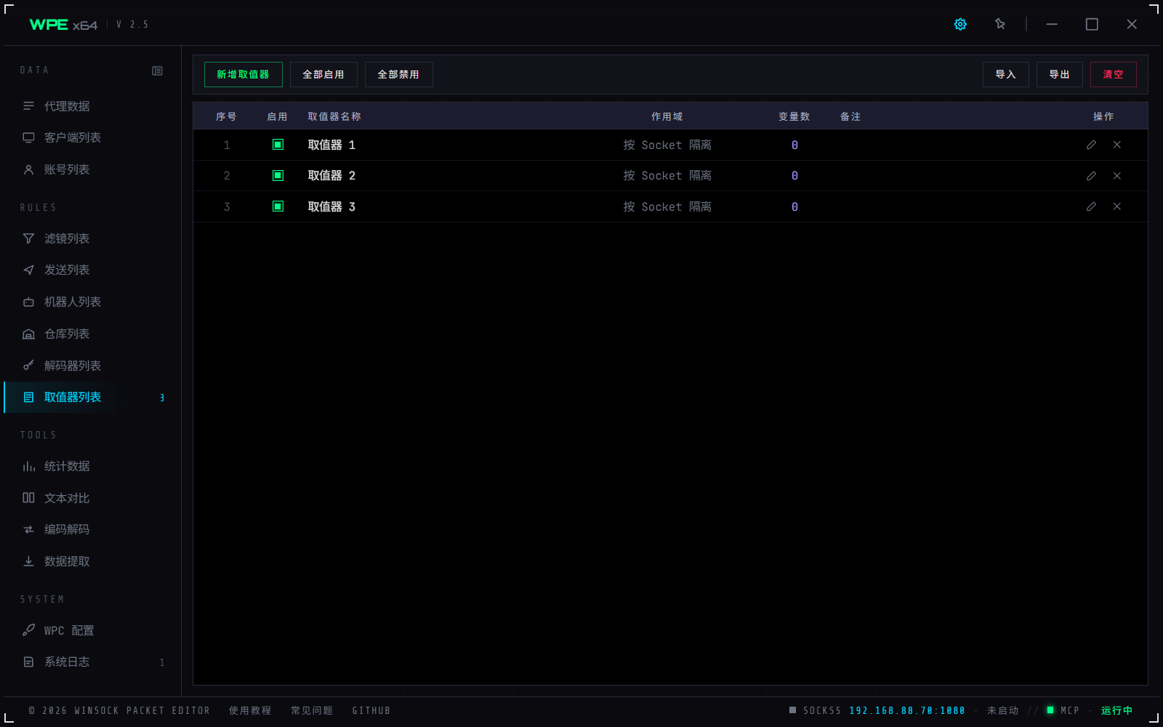Open the settings gear icon
Viewport: 1163px width, 727px height.
[960, 24]
